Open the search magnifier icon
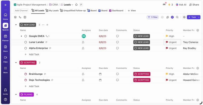 [177, 17]
